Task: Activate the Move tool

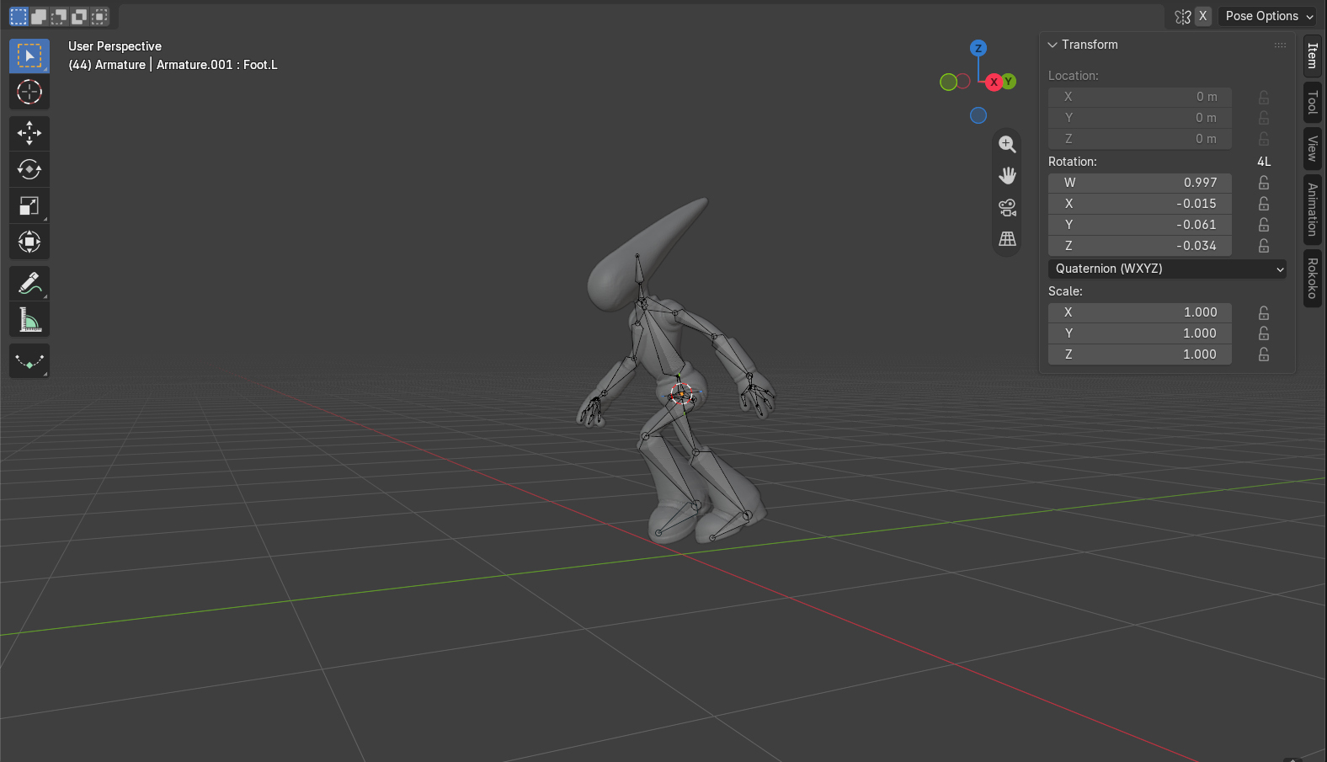Action: 29,133
